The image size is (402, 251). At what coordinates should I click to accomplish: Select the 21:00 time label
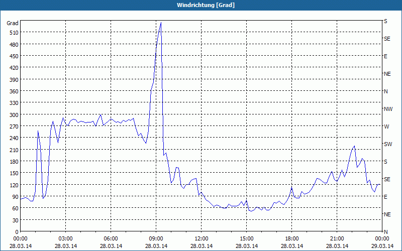pos(337,239)
